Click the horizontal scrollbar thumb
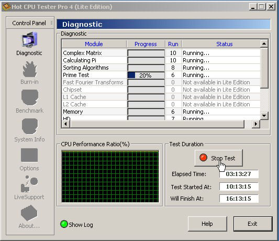Image resolution: width=279 pixels, height=241 pixels. (157, 124)
